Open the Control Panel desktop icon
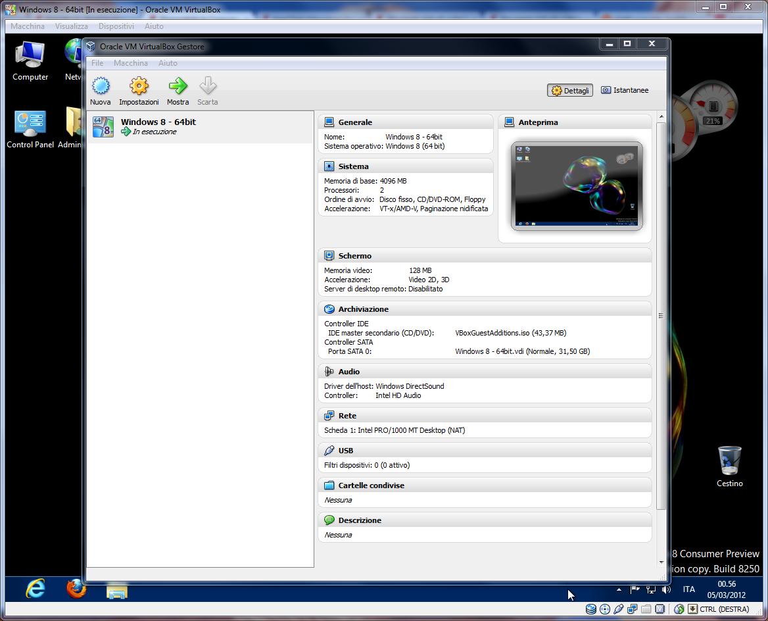 tap(30, 130)
